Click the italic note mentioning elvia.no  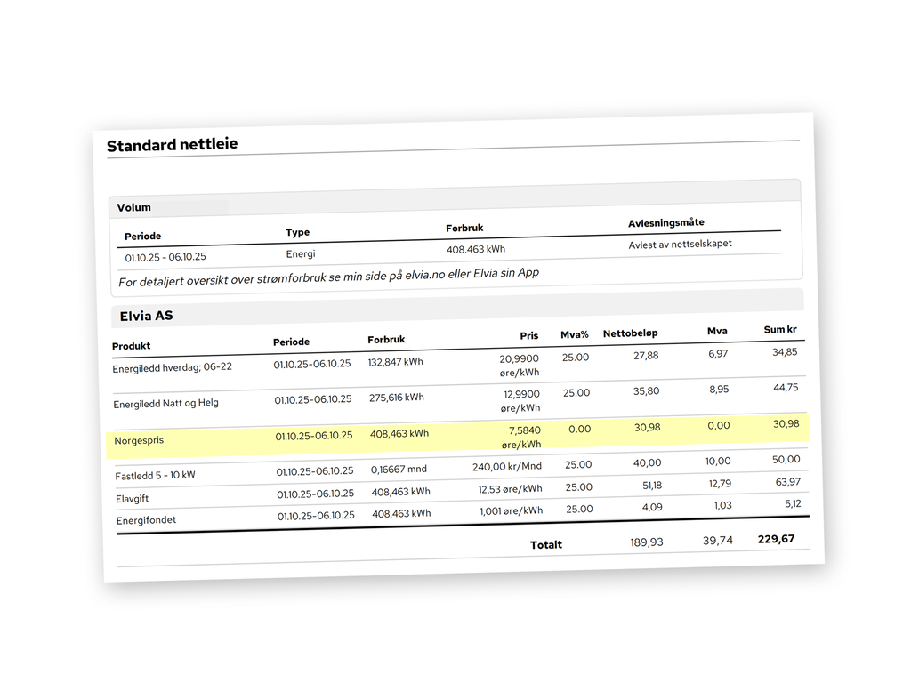328,277
